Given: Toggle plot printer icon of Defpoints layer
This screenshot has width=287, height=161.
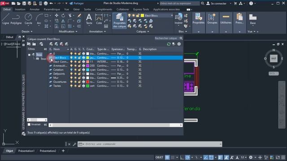Looking at the screenshot, I should (x=83, y=74).
